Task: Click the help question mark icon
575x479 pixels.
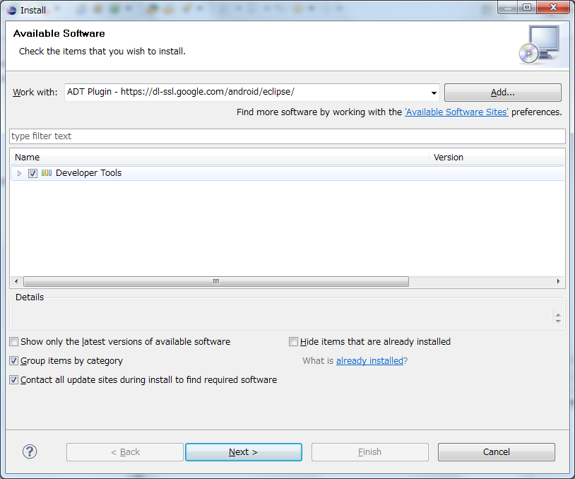Action: [x=30, y=451]
